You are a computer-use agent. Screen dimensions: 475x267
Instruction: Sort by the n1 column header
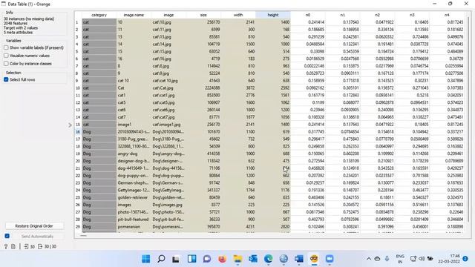coord(342,15)
